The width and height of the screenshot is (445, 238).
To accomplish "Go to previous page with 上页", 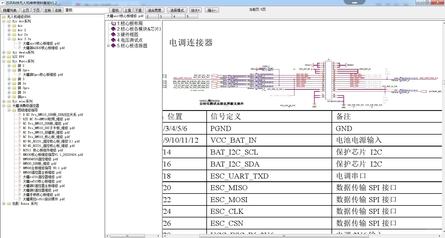I will click(x=26, y=10).
